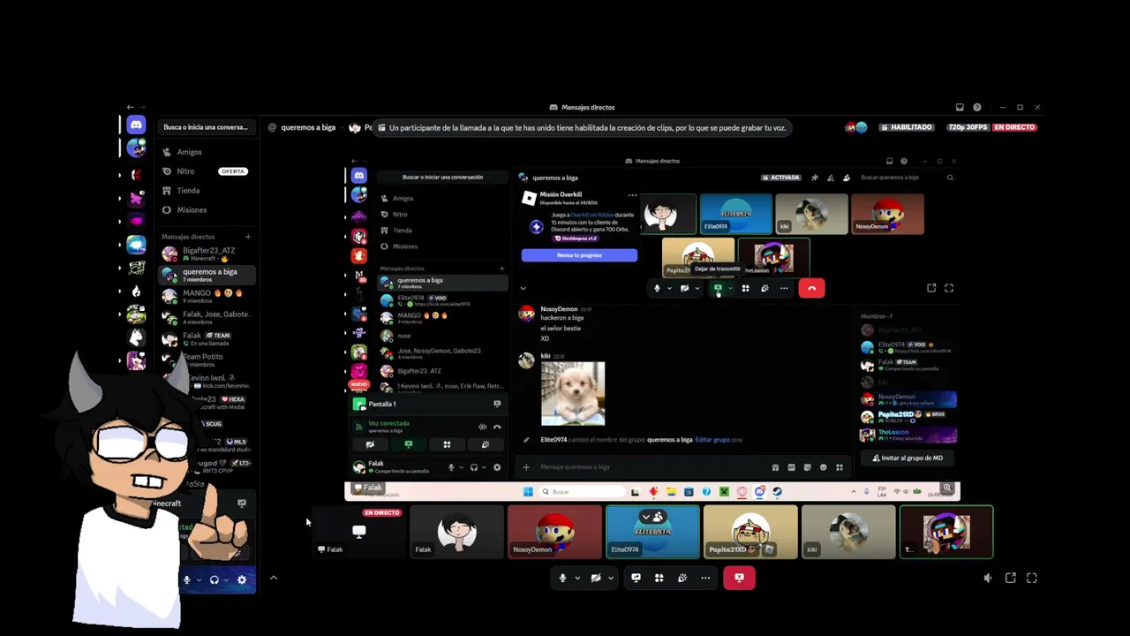Select the kiki participant tile in the bottom row
Viewport: 1130px width, 636px height.
coord(848,532)
